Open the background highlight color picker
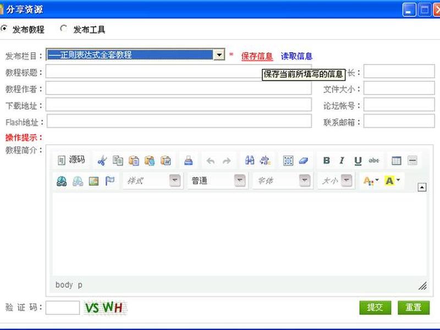The image size is (440, 330). point(392,181)
